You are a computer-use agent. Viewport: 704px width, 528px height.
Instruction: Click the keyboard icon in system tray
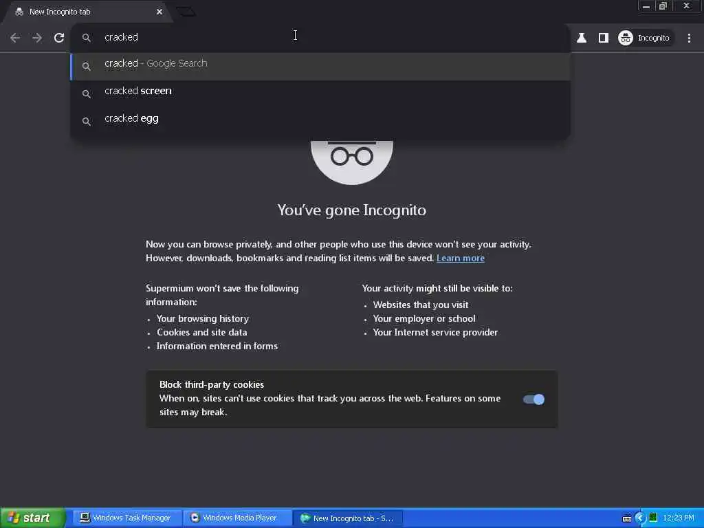tap(627, 518)
